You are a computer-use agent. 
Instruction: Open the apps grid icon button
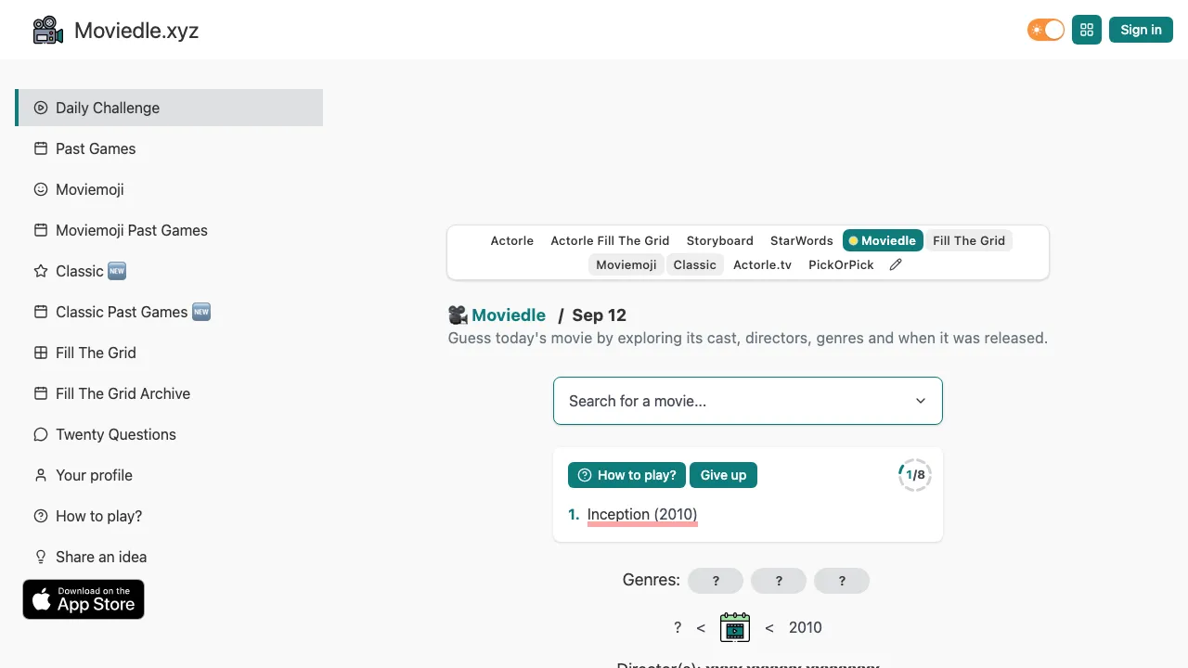pos(1087,30)
